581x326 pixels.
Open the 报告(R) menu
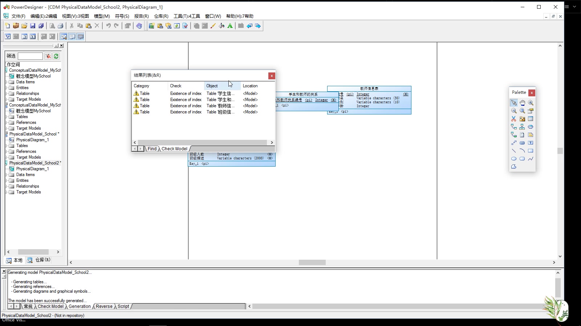(141, 16)
